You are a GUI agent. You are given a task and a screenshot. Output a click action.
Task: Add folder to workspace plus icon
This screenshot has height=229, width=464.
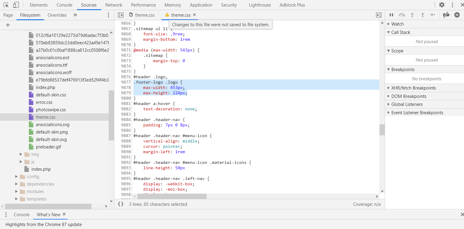tap(8, 25)
